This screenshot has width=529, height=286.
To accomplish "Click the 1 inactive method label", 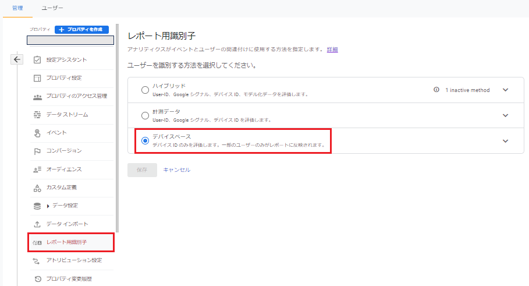I will [x=467, y=90].
